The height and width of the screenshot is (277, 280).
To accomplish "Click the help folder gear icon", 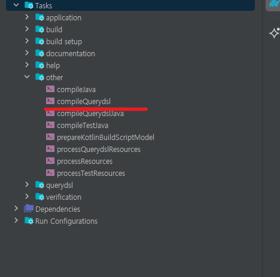I will 39,65.
